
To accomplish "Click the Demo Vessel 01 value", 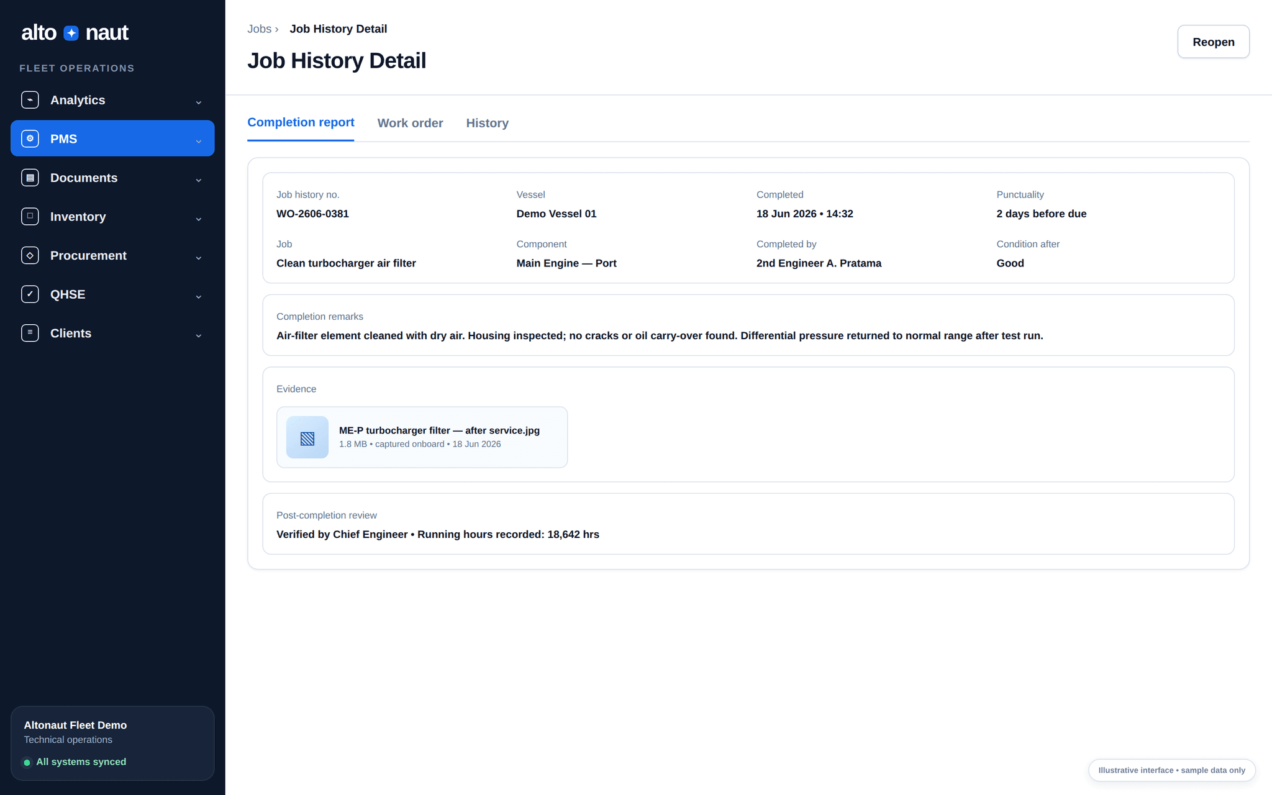I will click(x=556, y=214).
